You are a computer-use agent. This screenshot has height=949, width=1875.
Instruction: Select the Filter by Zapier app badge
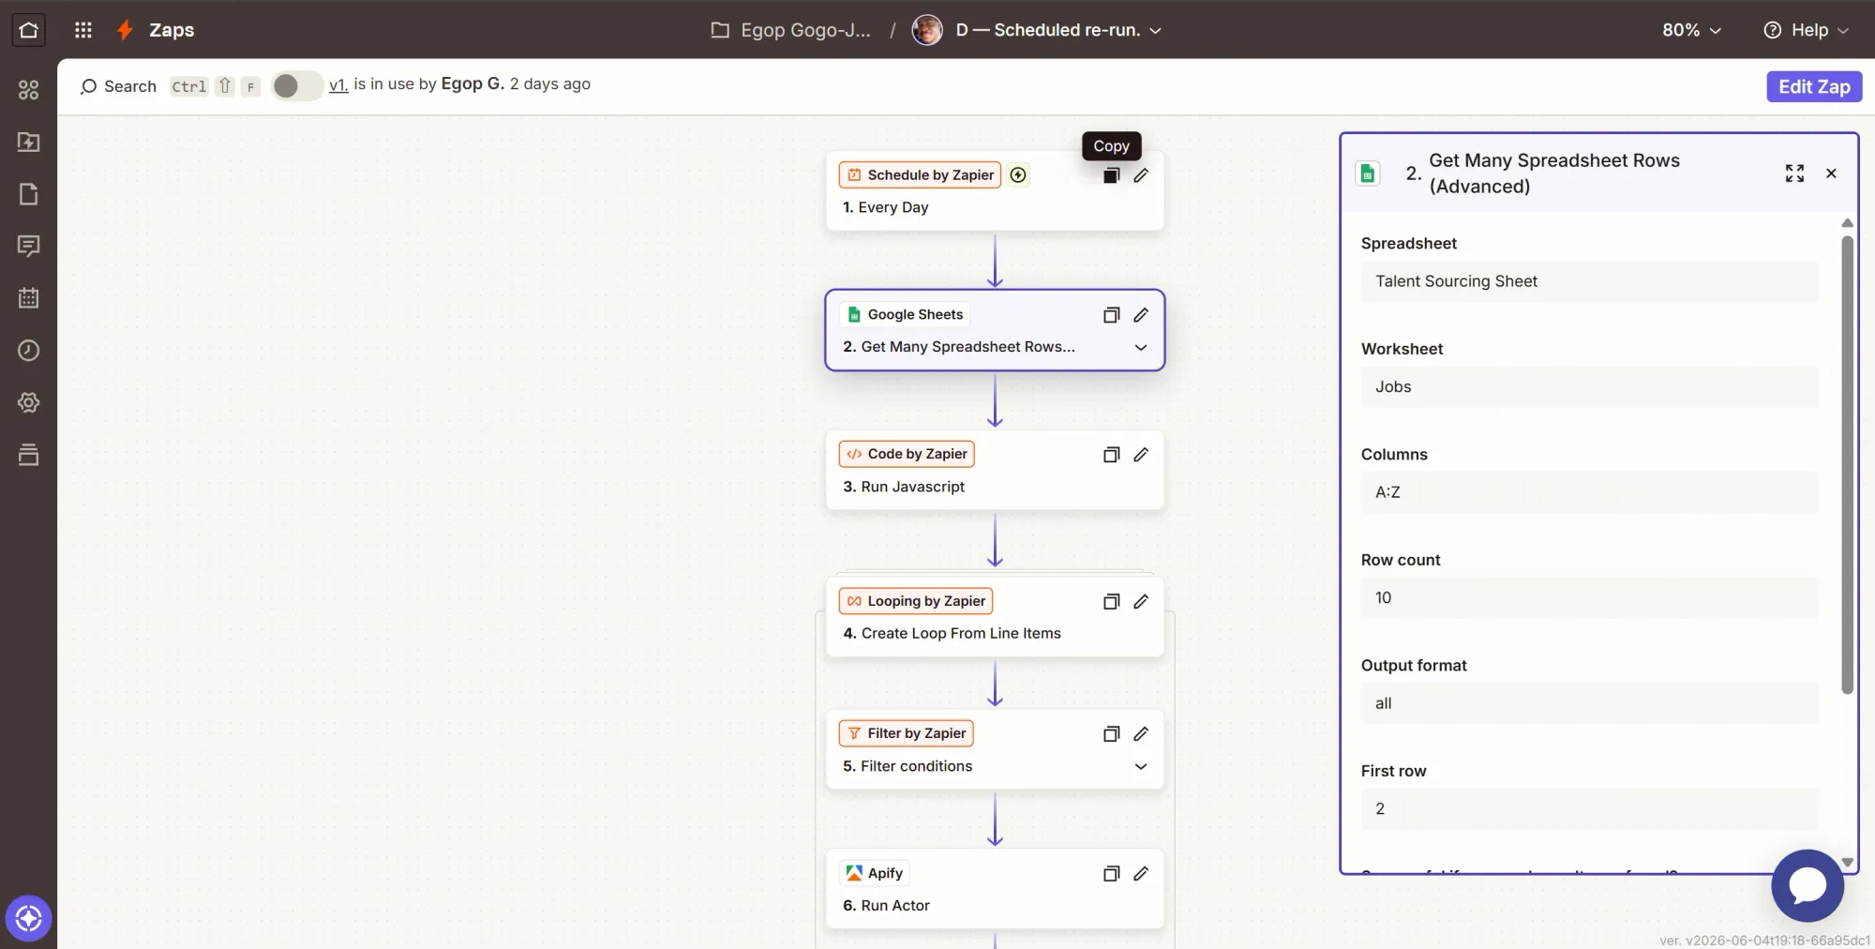pos(906,734)
